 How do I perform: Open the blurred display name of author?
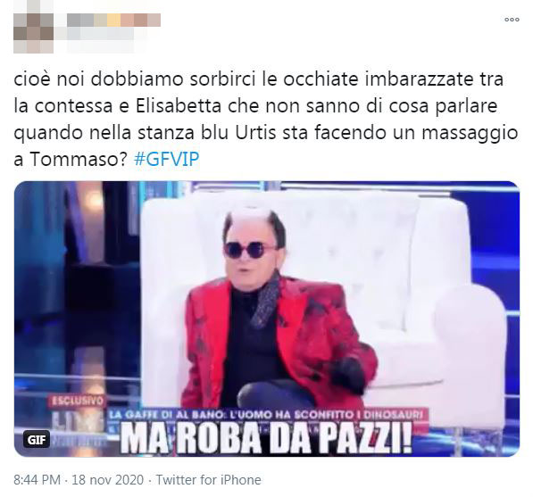[x=113, y=20]
